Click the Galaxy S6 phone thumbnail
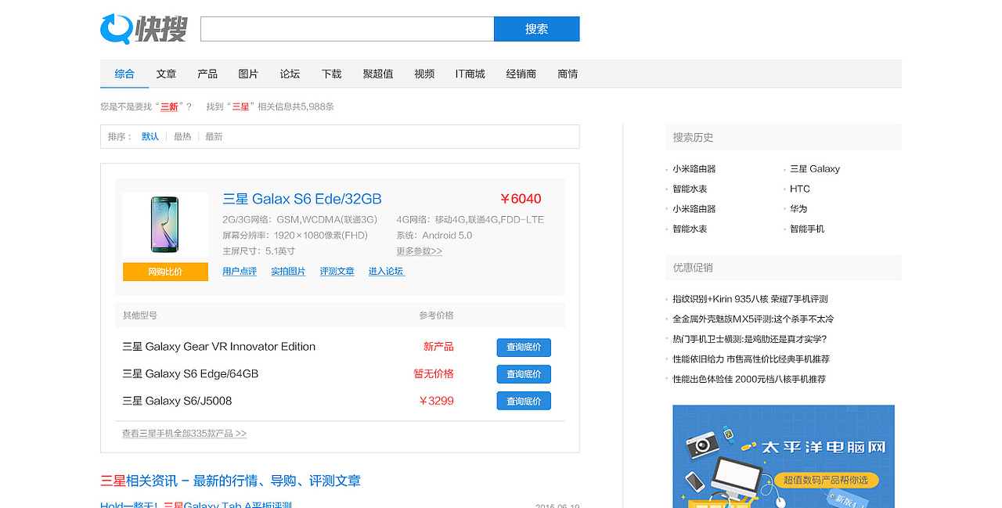Viewport: 1002px width, 508px height. [165, 225]
